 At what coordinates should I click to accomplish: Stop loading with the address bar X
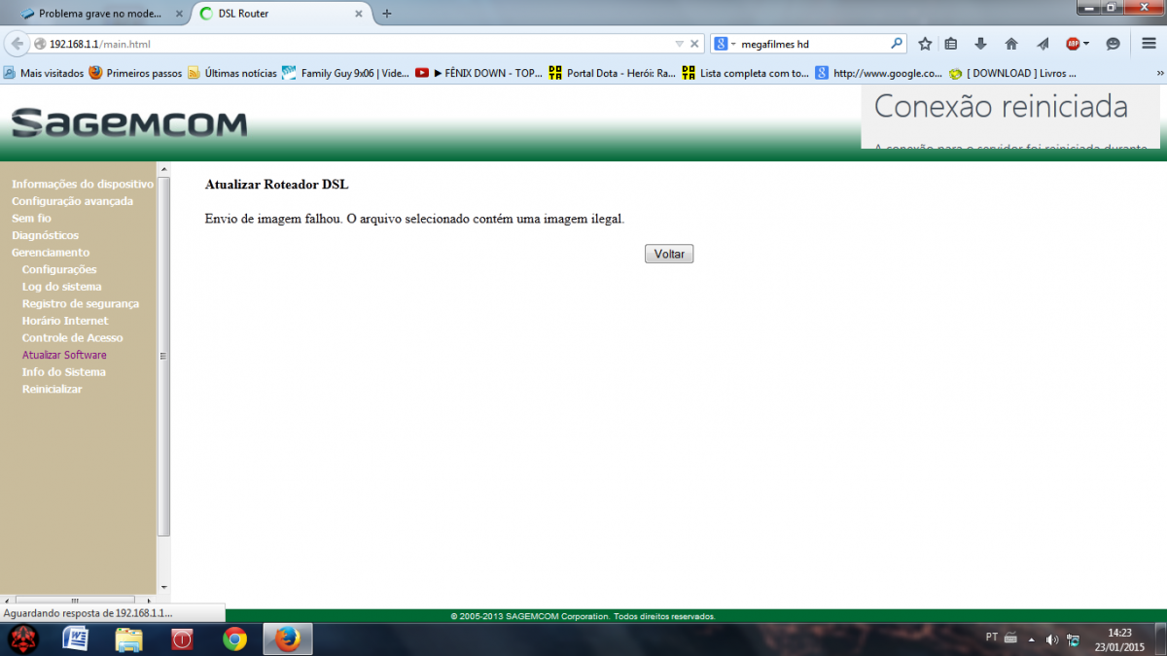click(695, 44)
